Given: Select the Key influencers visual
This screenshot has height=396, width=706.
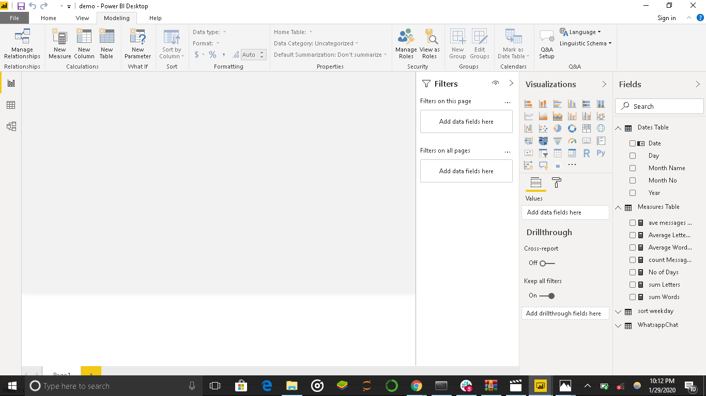Looking at the screenshot, I should pyautogui.click(x=528, y=166).
